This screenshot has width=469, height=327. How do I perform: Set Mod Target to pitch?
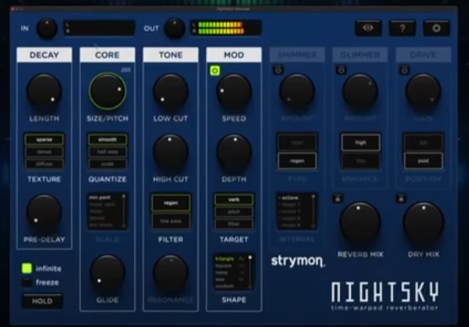[x=234, y=212]
